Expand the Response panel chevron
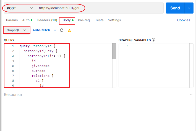Viewport: 196px width, 131px height. click(x=191, y=95)
